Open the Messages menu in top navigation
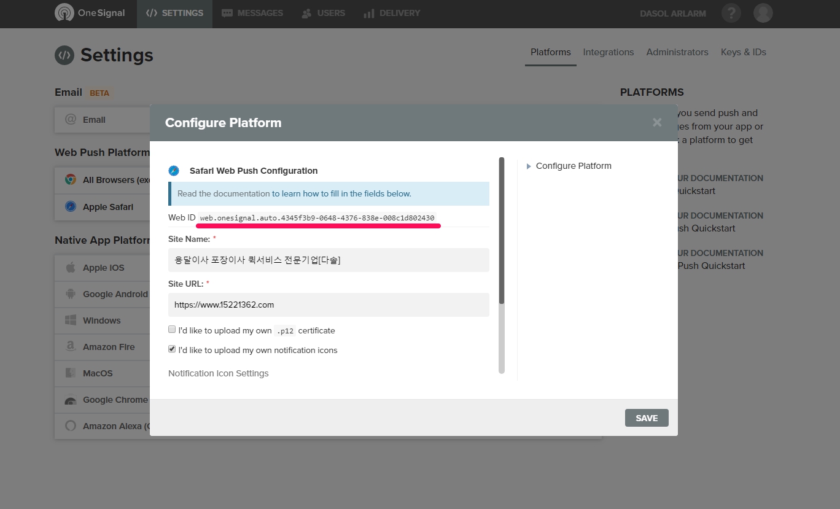The image size is (840, 509). pyautogui.click(x=252, y=13)
